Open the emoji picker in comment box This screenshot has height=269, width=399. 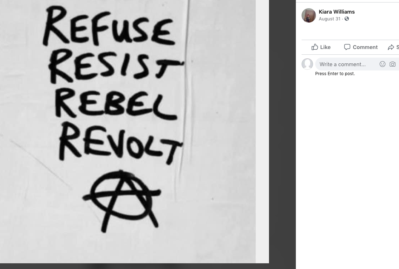383,64
